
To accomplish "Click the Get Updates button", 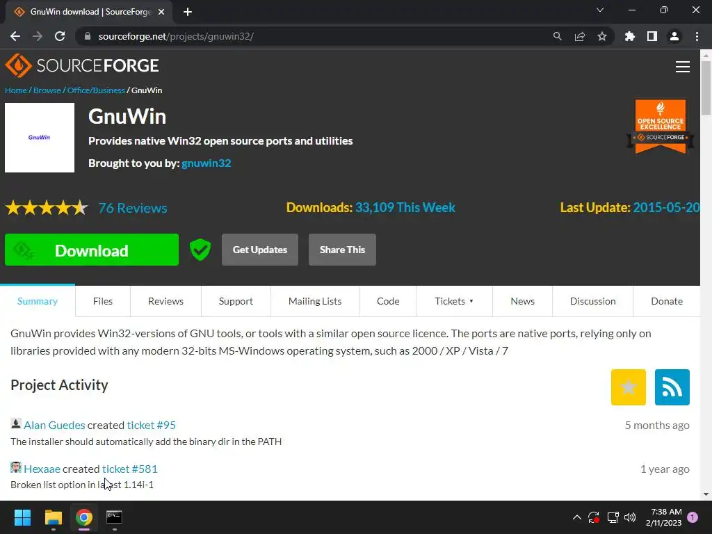I will [260, 250].
